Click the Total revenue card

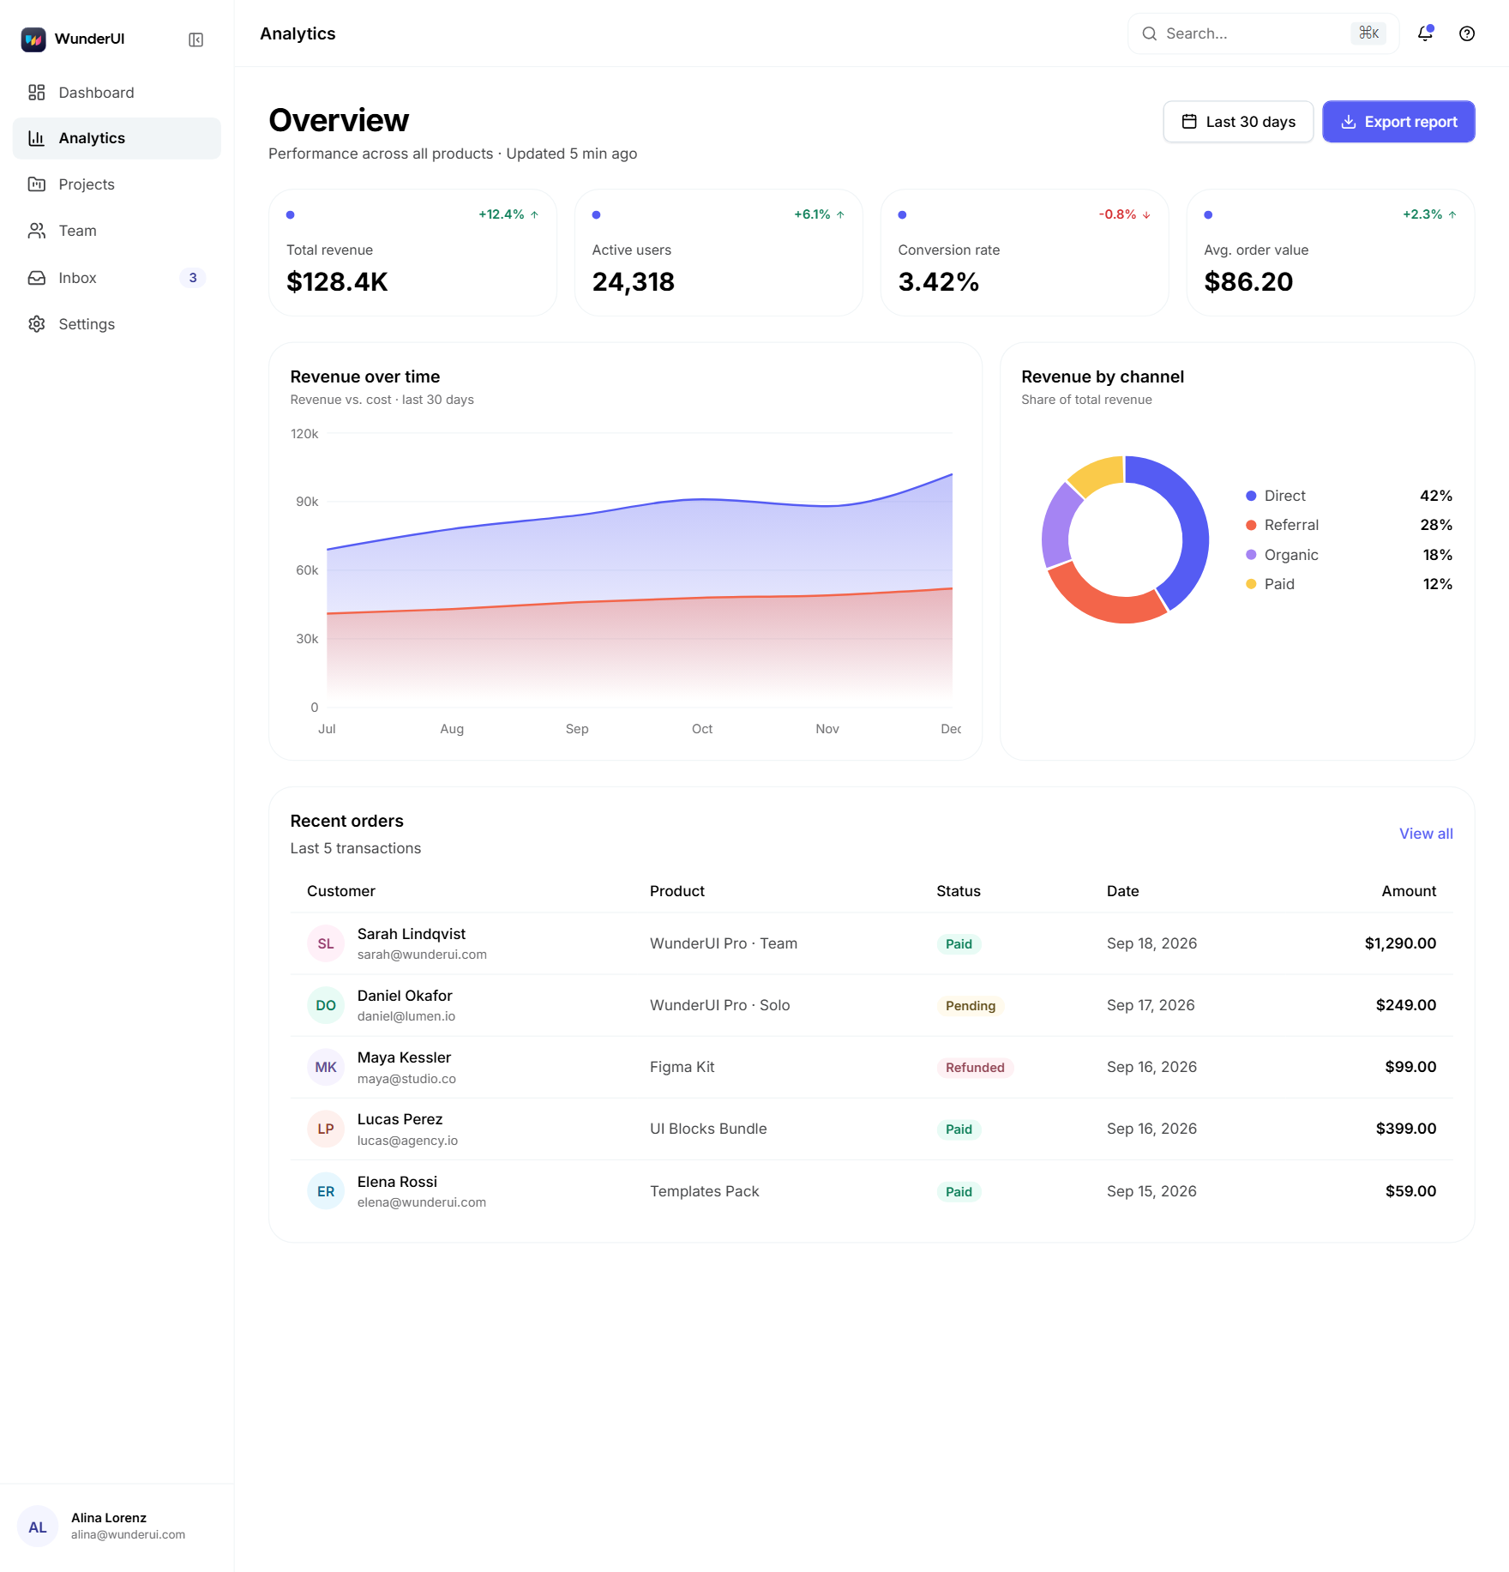(412, 253)
